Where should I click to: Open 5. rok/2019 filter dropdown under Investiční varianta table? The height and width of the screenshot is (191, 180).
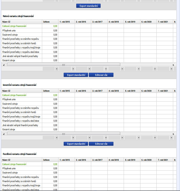click(x=139, y=138)
